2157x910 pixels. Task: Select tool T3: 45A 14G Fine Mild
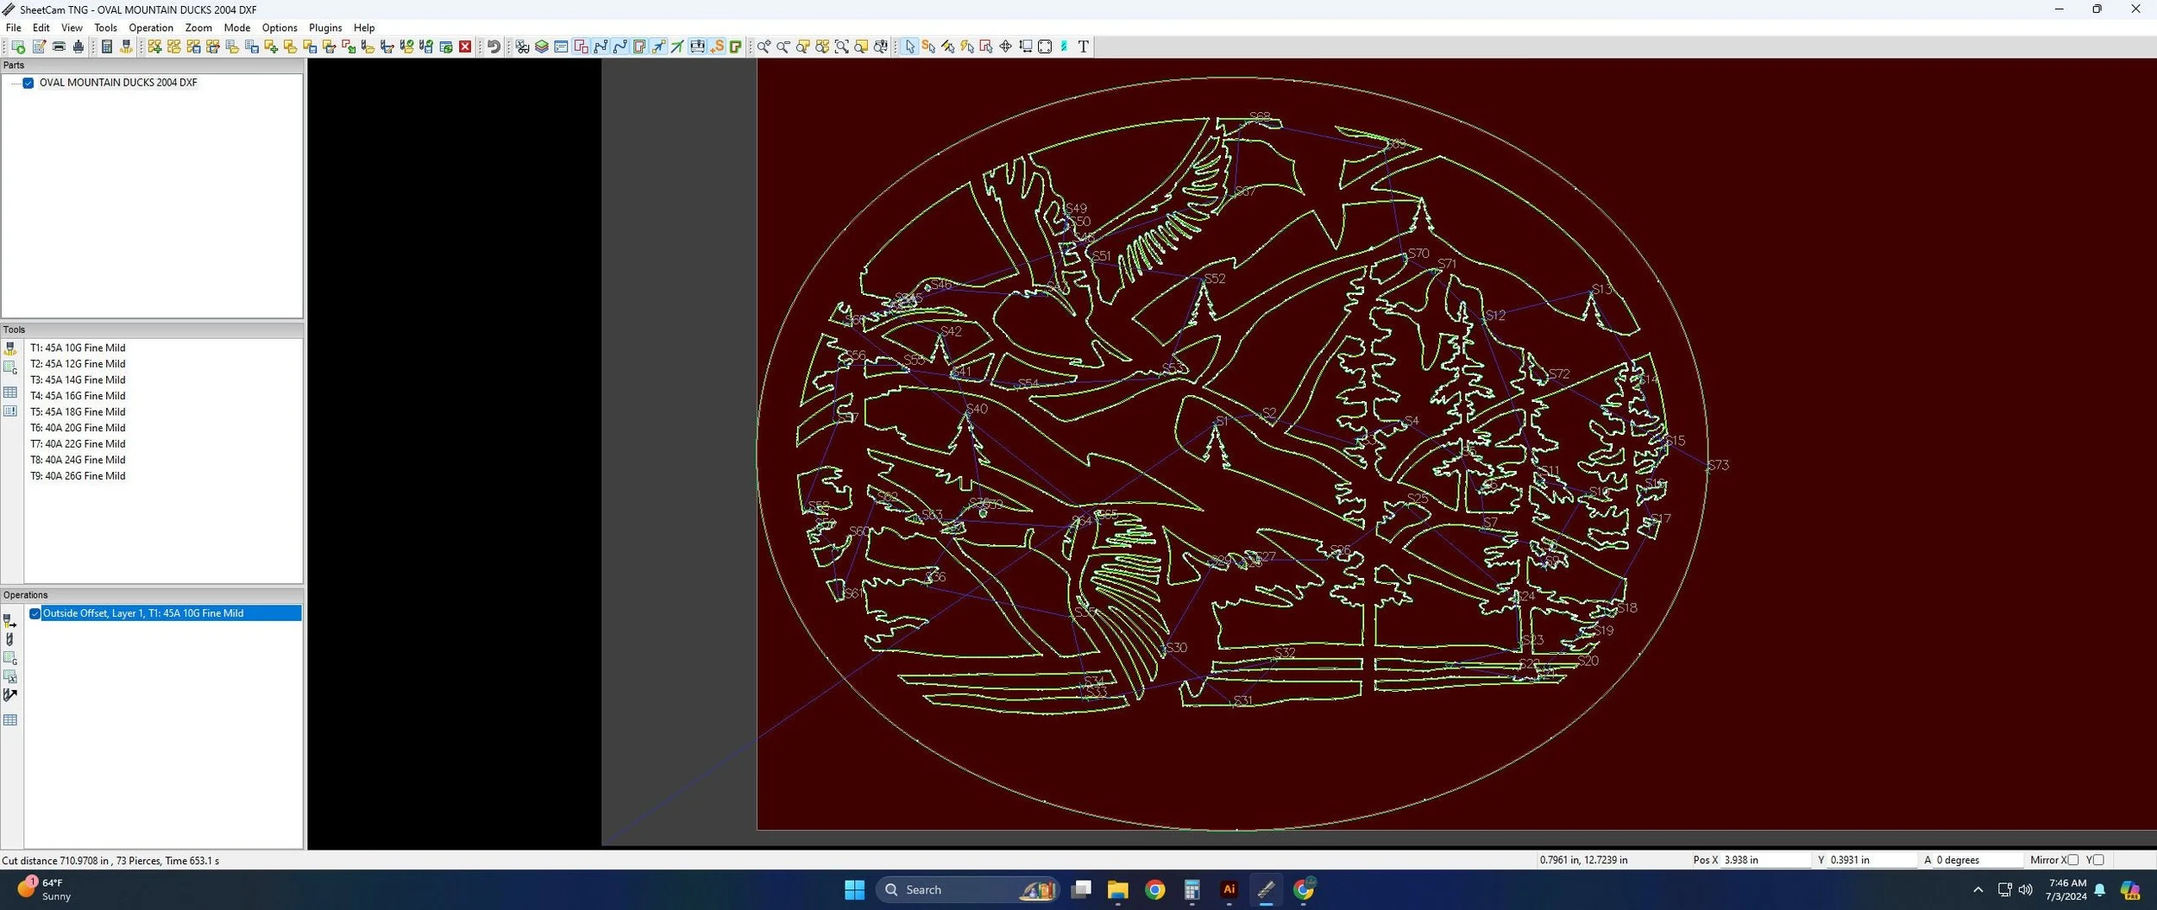(78, 380)
